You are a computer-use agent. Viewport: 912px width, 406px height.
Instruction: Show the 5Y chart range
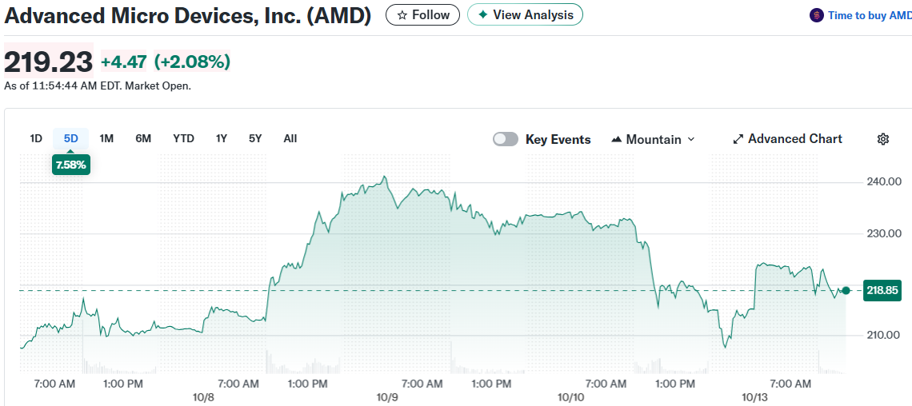tap(255, 138)
